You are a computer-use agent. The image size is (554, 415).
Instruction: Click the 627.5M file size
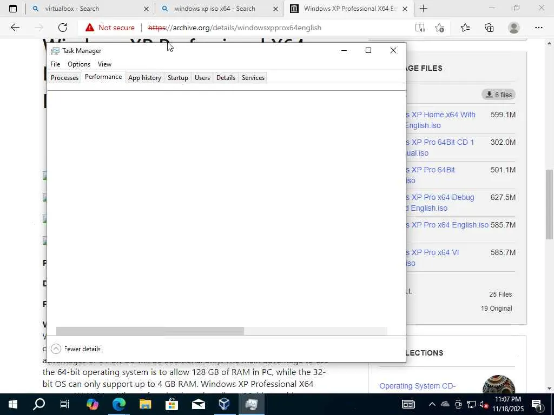(503, 197)
